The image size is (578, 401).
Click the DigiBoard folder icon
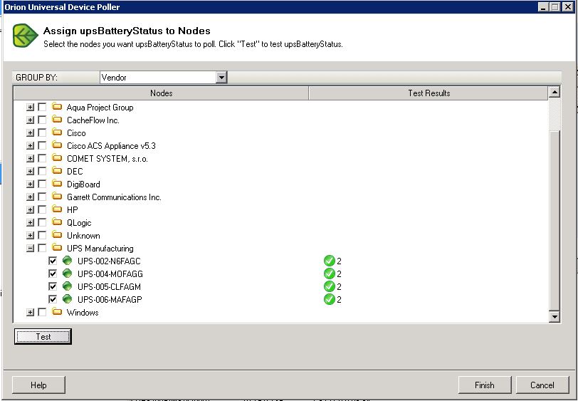[57, 184]
